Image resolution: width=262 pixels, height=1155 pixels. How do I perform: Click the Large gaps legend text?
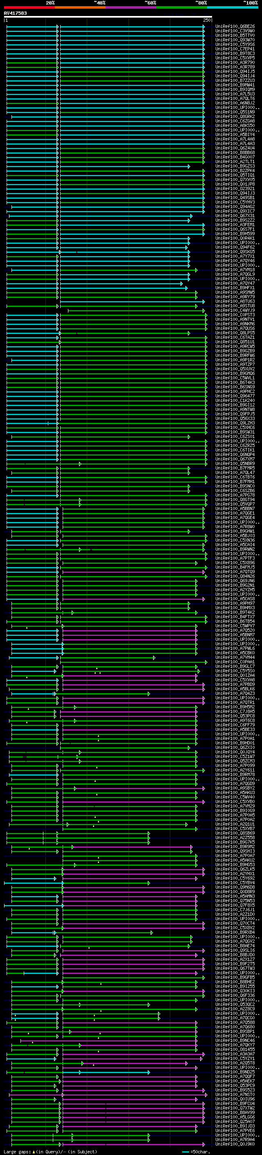(x=50, y=1151)
